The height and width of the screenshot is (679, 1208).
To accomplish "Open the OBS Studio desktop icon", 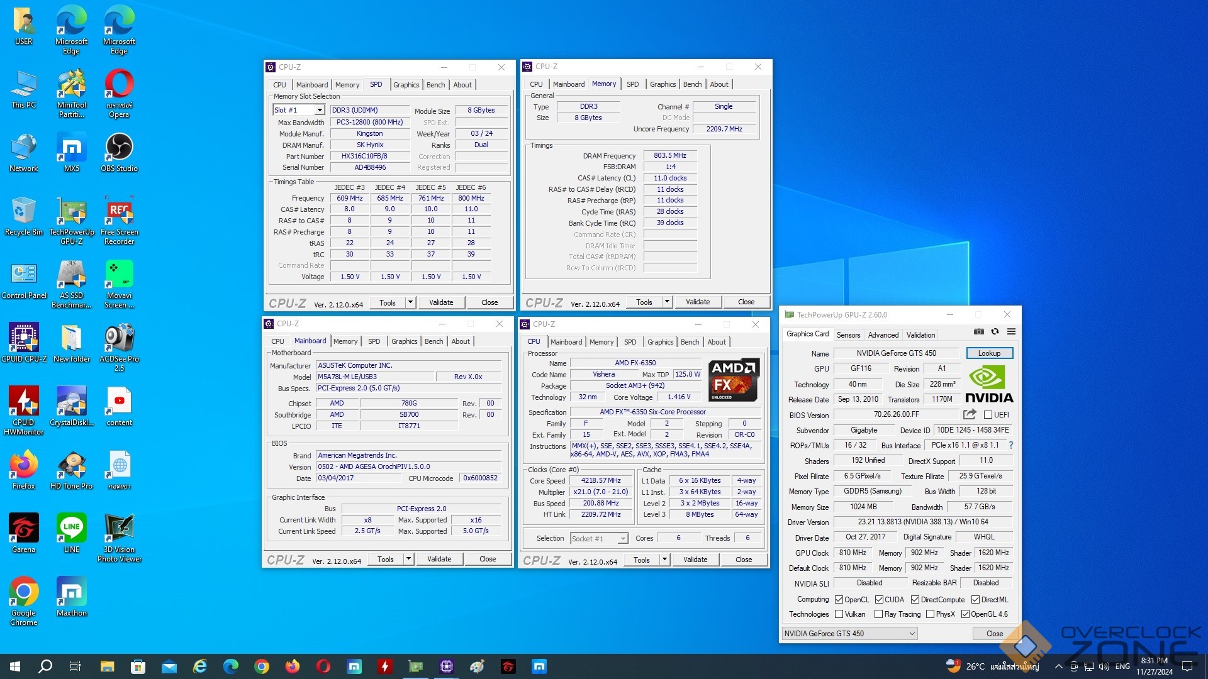I will tap(119, 153).
